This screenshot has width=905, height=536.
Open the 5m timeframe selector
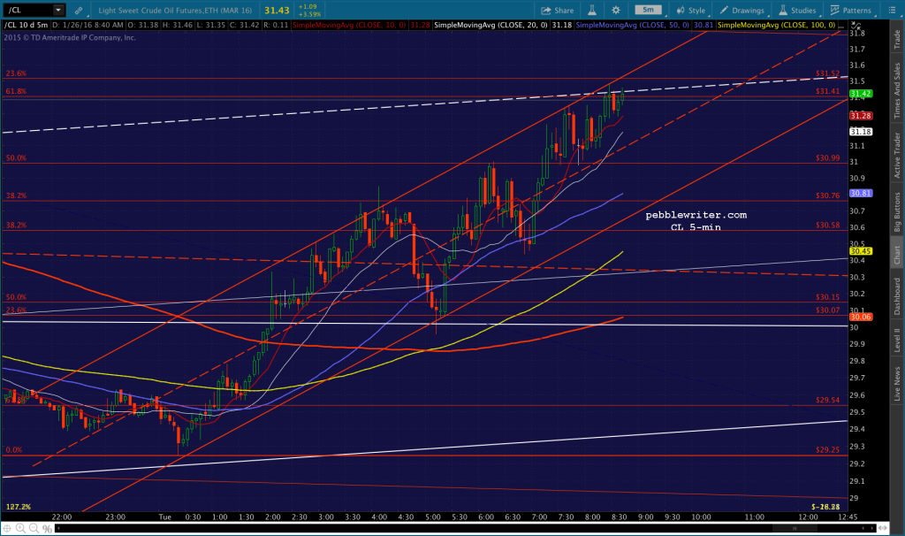coord(650,10)
